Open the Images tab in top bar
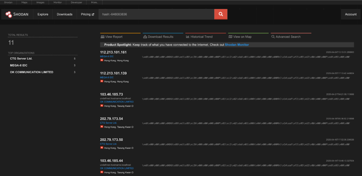 tap(41, 2)
